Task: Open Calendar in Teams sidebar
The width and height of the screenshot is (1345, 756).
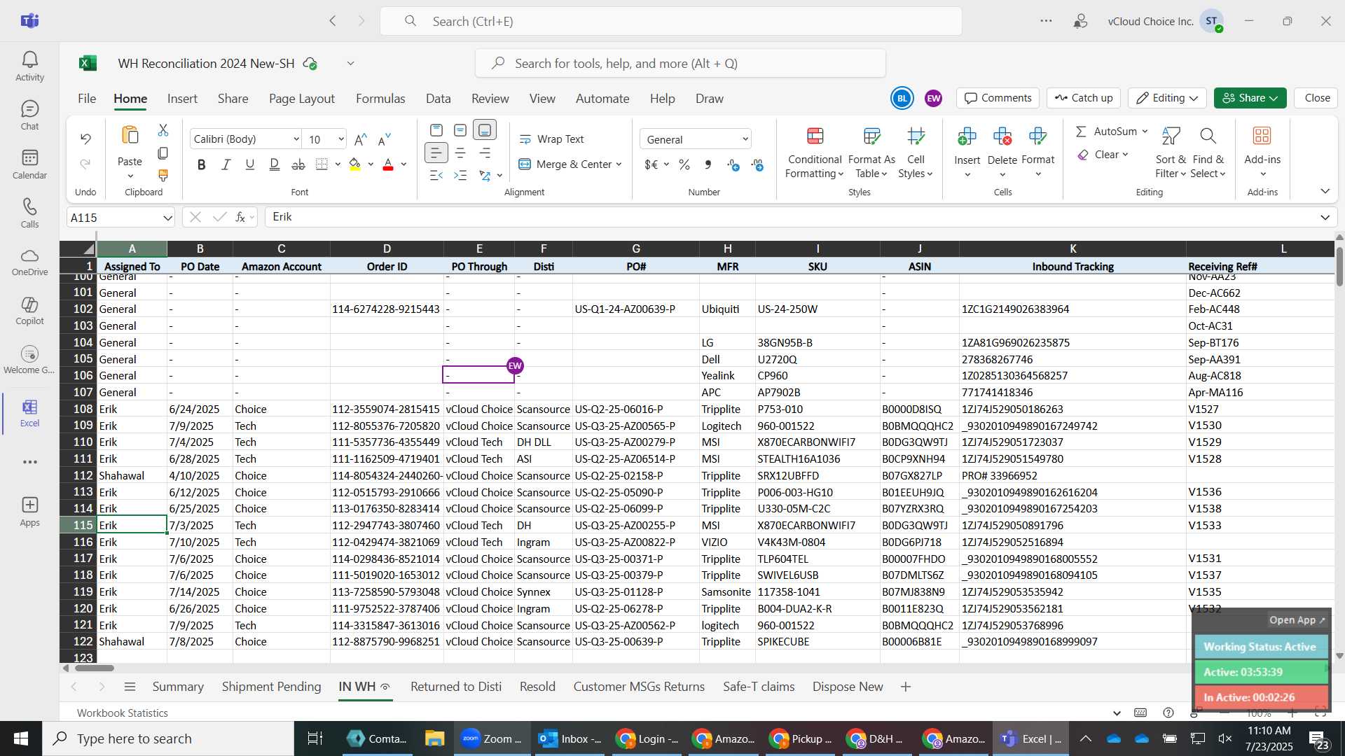Action: [x=29, y=164]
